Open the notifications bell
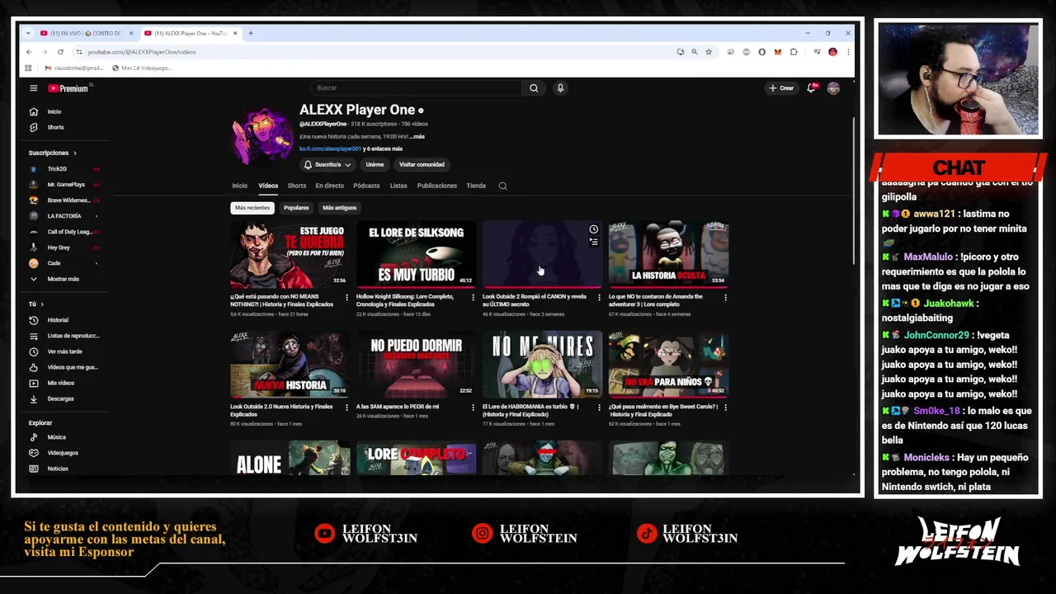 tap(812, 88)
